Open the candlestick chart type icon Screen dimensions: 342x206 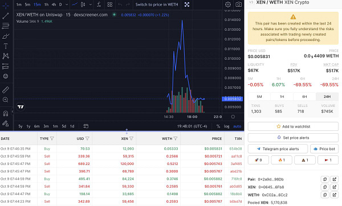[83, 5]
